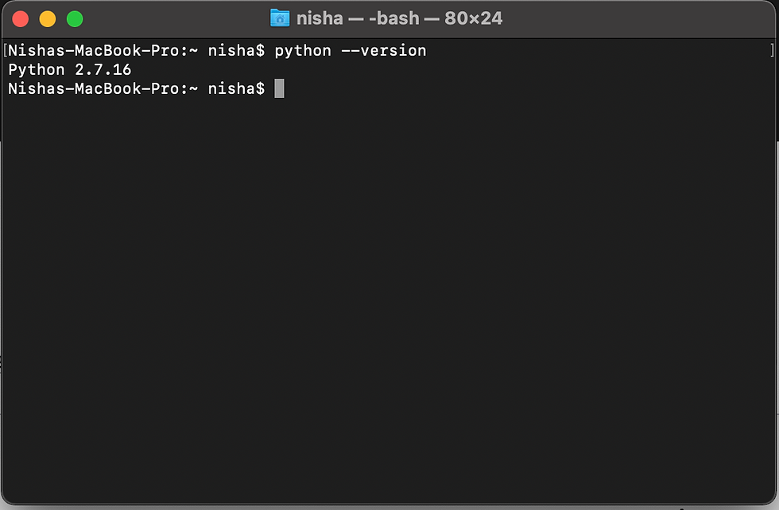Image resolution: width=779 pixels, height=510 pixels.
Task: Click "nisha$" on the last prompt line
Action: (x=237, y=88)
